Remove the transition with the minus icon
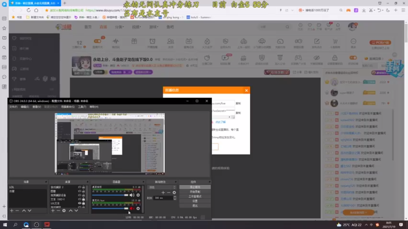The height and width of the screenshot is (229, 408). point(169,192)
